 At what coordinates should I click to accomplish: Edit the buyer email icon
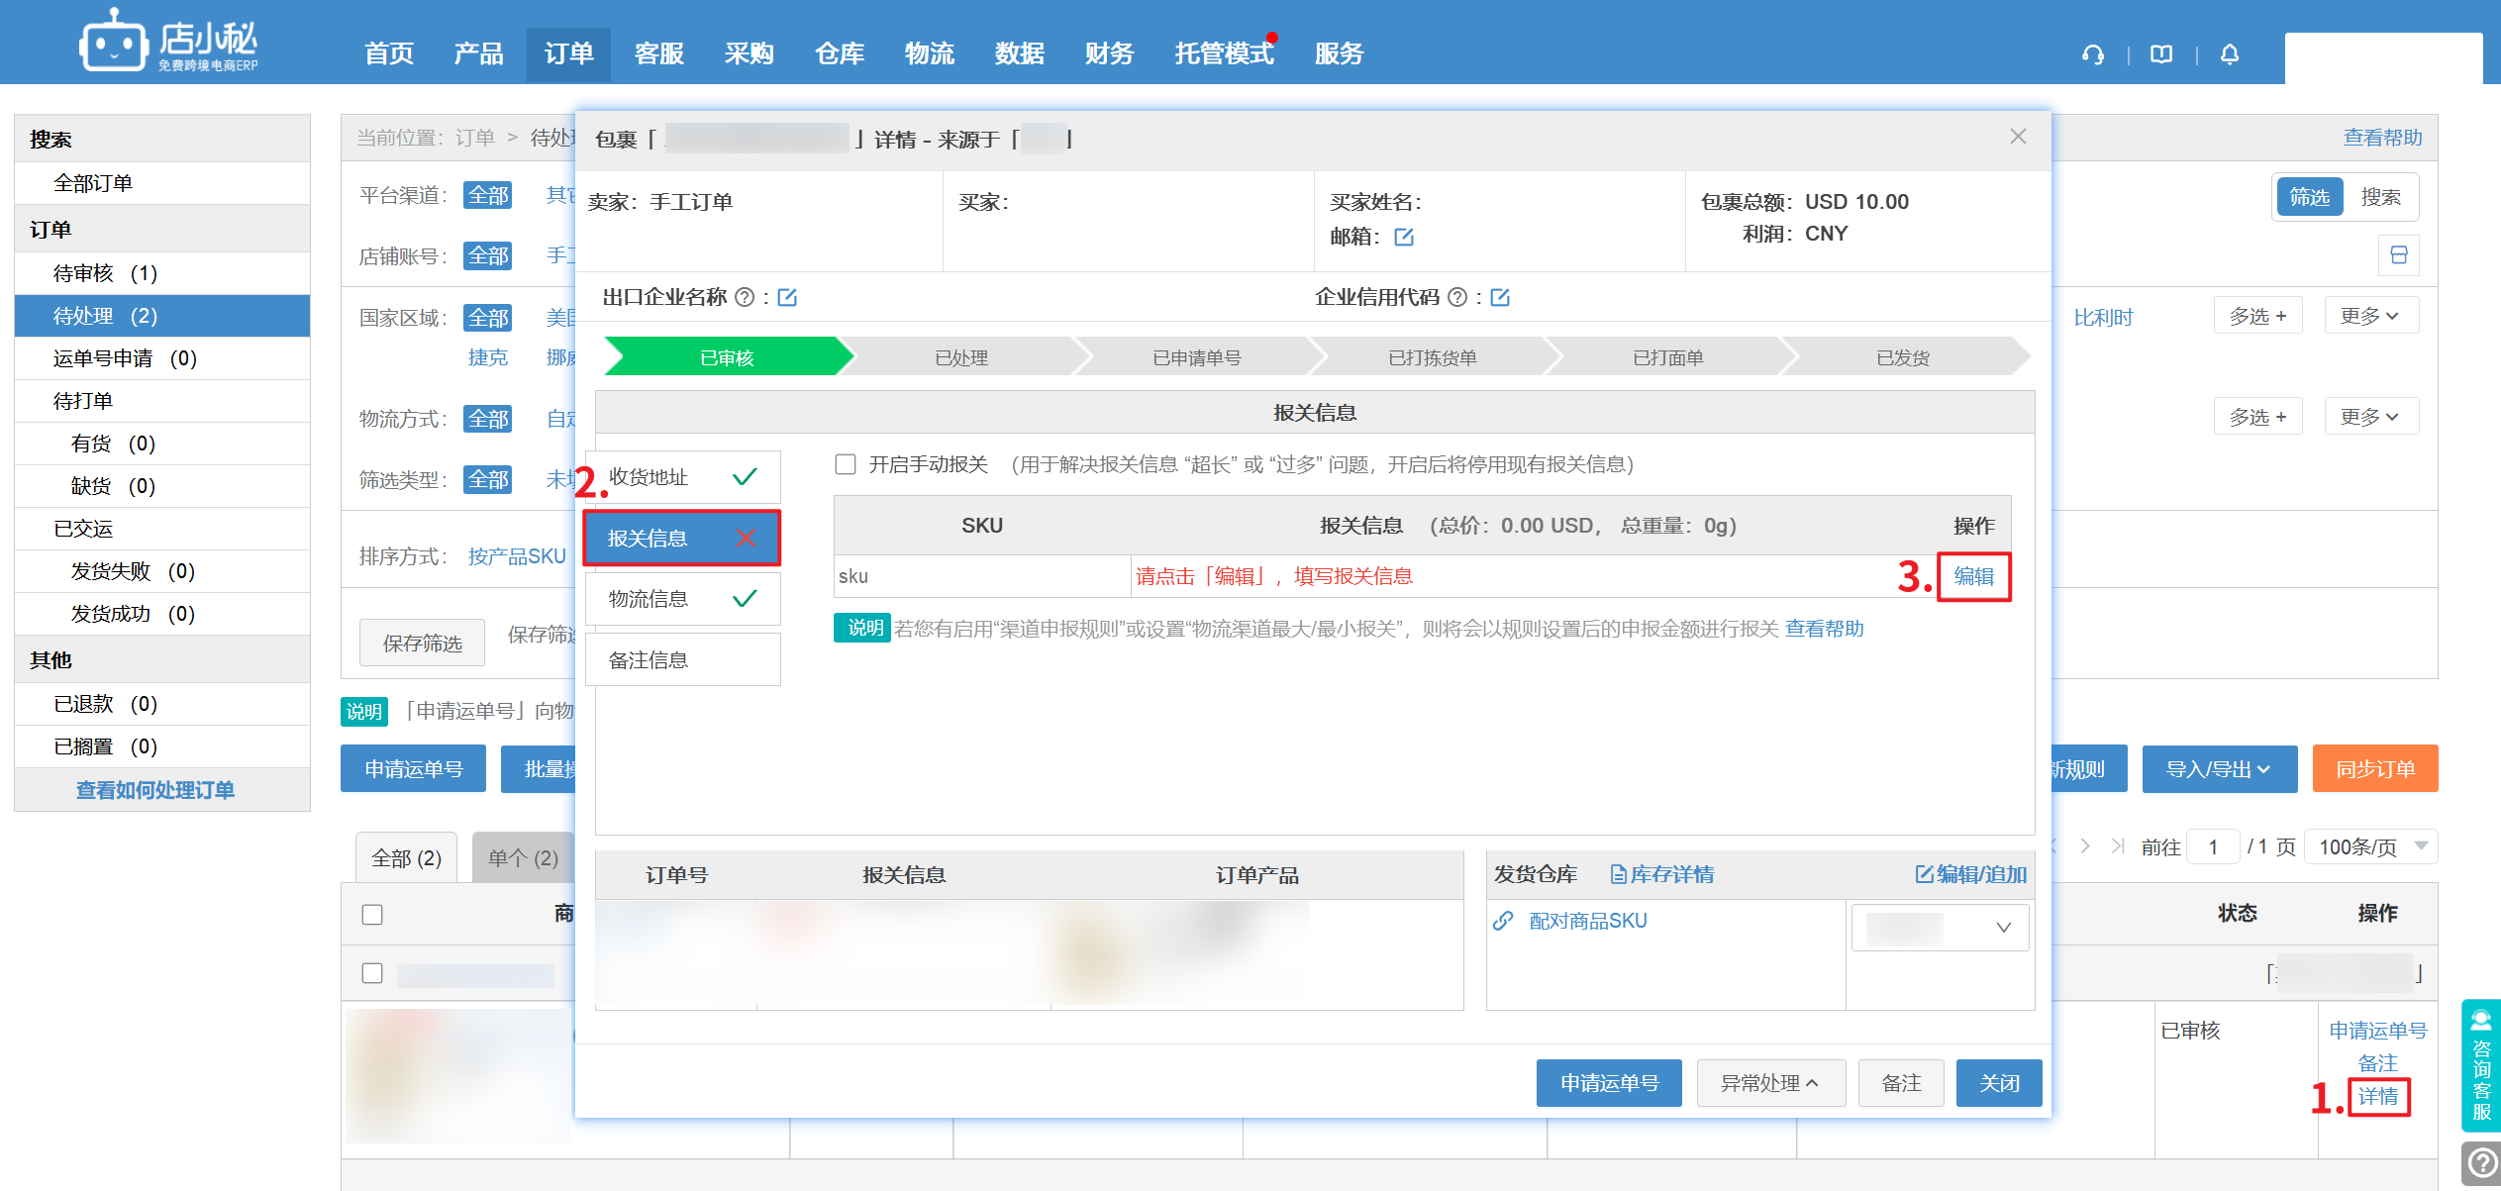1404,237
